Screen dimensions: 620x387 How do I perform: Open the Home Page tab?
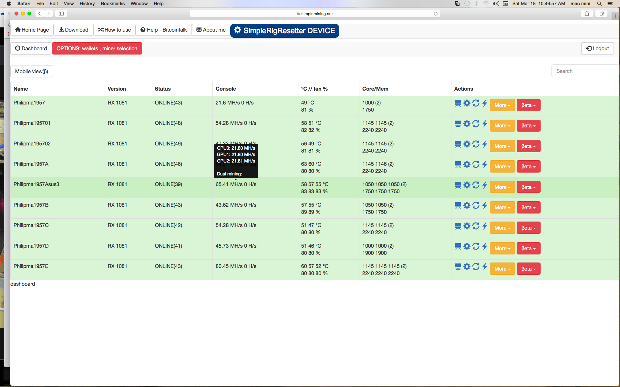coord(32,30)
